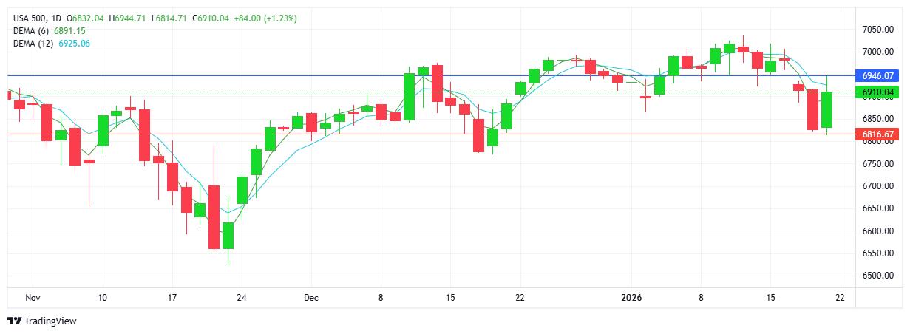Click the Nov label on time axis

32,298
